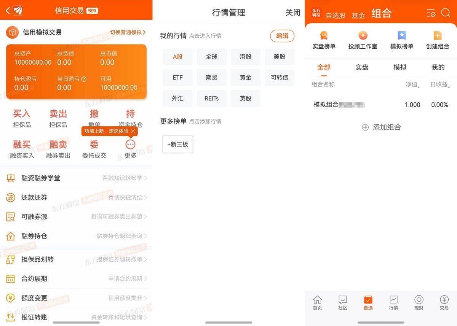Select the 港股 market tile
457x326 pixels.
coord(246,57)
